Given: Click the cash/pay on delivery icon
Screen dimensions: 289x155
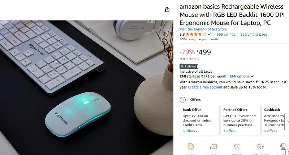Looking at the screenshot, I should [260, 147].
